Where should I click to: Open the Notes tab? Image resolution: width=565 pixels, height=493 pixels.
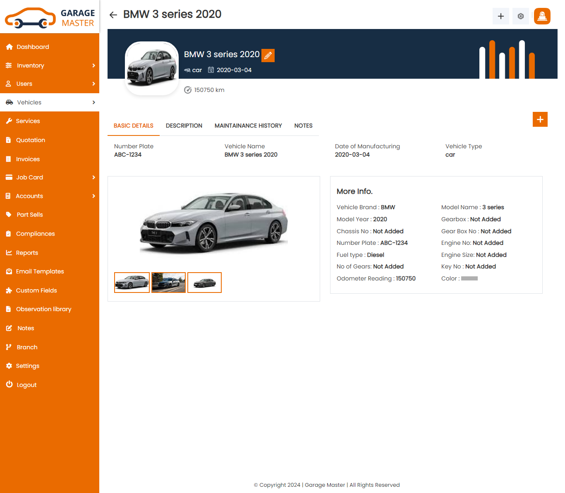coord(303,126)
